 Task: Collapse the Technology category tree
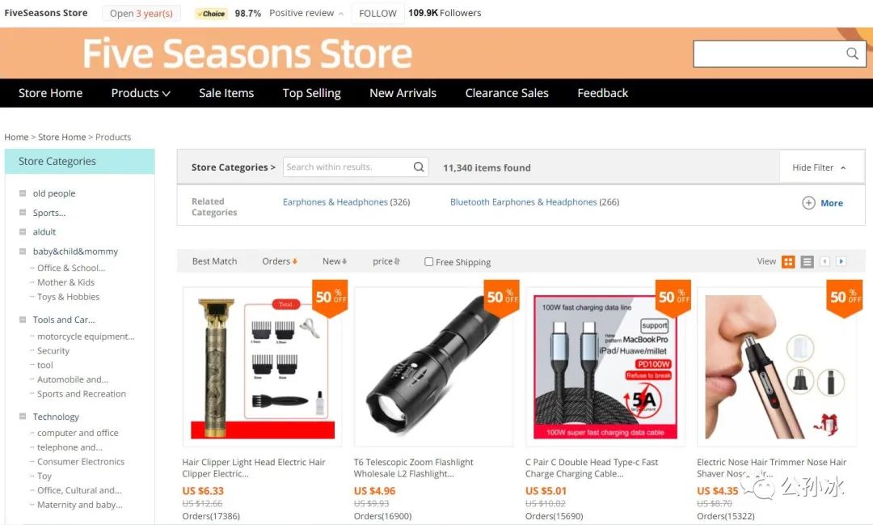coord(23,417)
